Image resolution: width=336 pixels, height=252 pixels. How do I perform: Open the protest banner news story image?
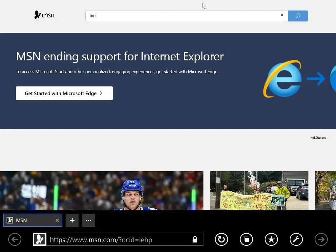tap(259, 191)
